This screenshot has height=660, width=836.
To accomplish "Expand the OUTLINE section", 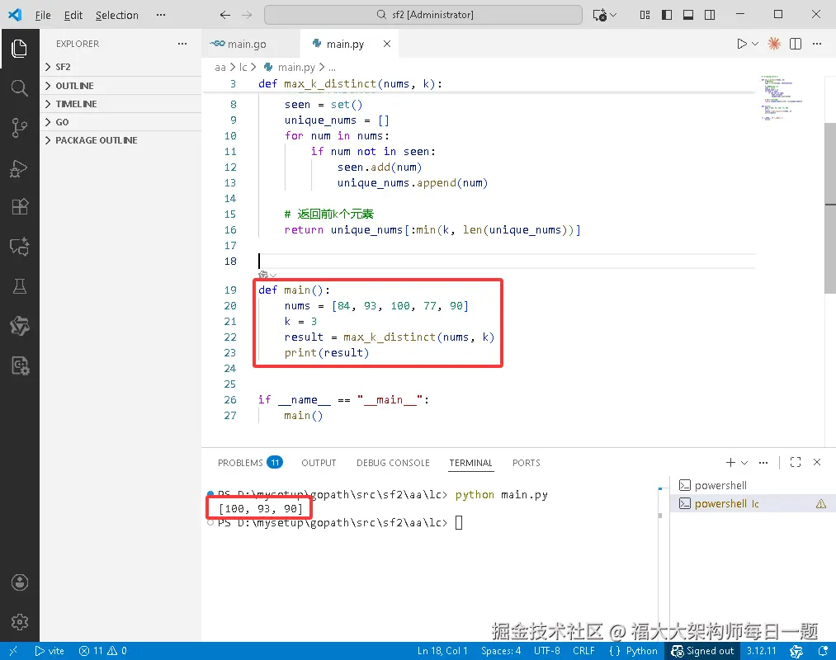I will [121, 85].
